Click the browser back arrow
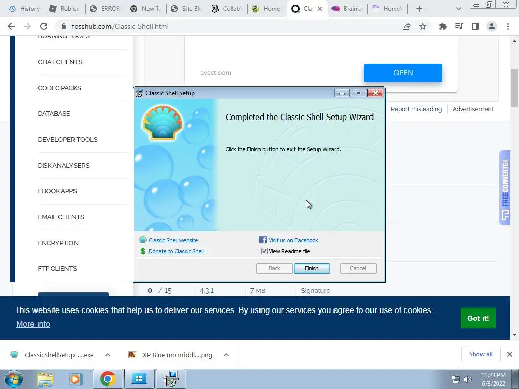 click(x=11, y=26)
